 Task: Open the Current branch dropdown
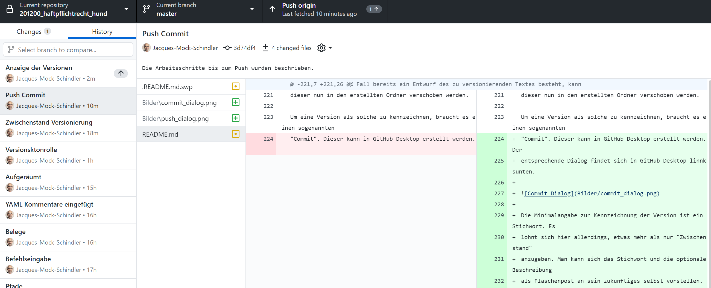pos(199,11)
